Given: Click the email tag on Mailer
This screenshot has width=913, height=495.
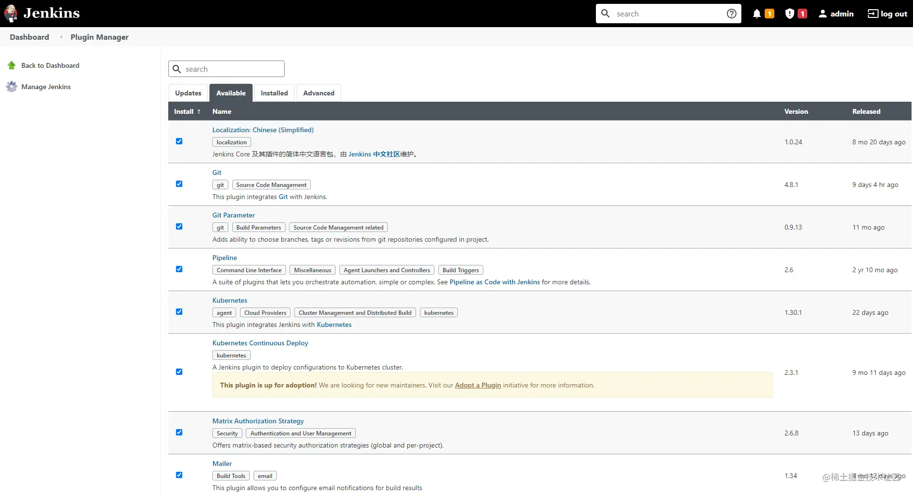Looking at the screenshot, I should 265,476.
